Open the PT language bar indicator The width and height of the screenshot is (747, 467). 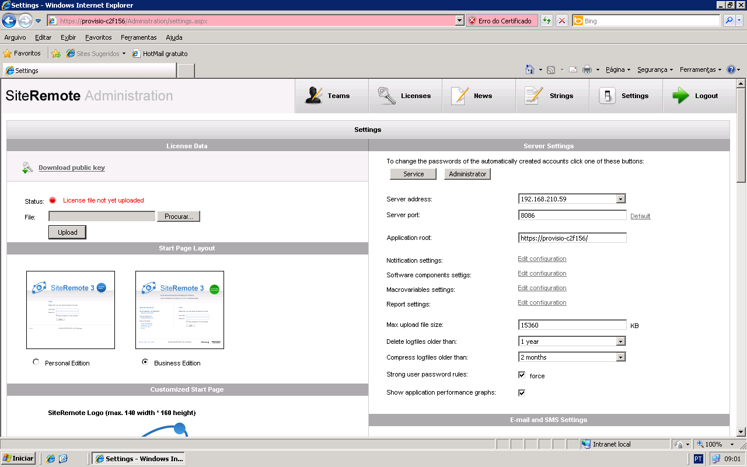(x=699, y=459)
